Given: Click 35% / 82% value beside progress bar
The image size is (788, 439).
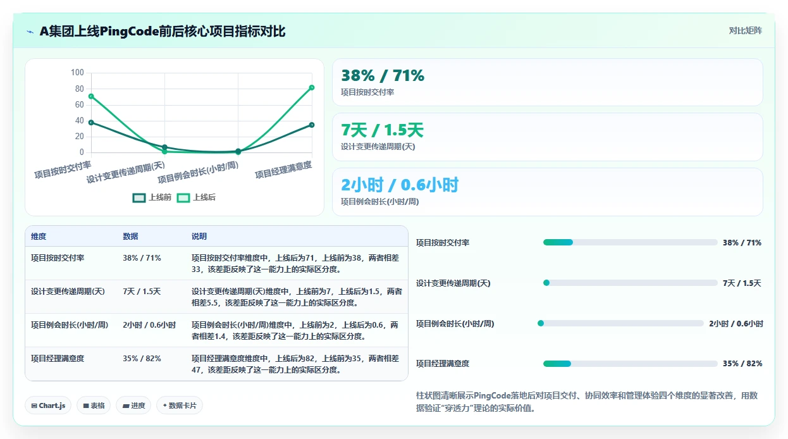Looking at the screenshot, I should tap(742, 364).
